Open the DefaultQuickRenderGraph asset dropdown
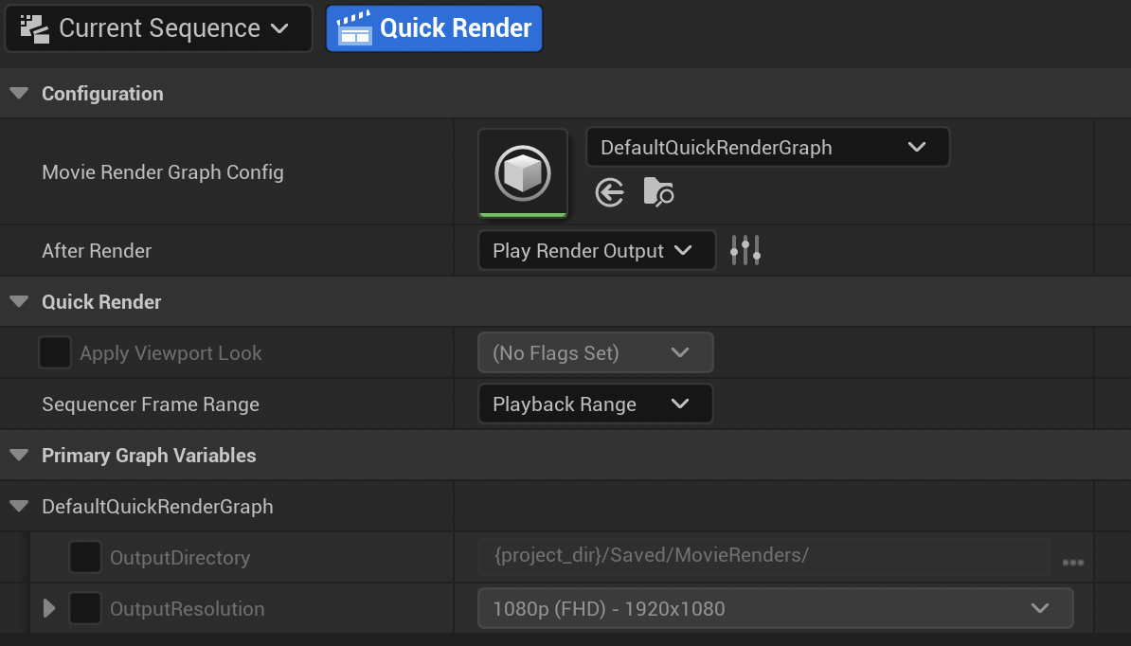1131x646 pixels. [768, 147]
